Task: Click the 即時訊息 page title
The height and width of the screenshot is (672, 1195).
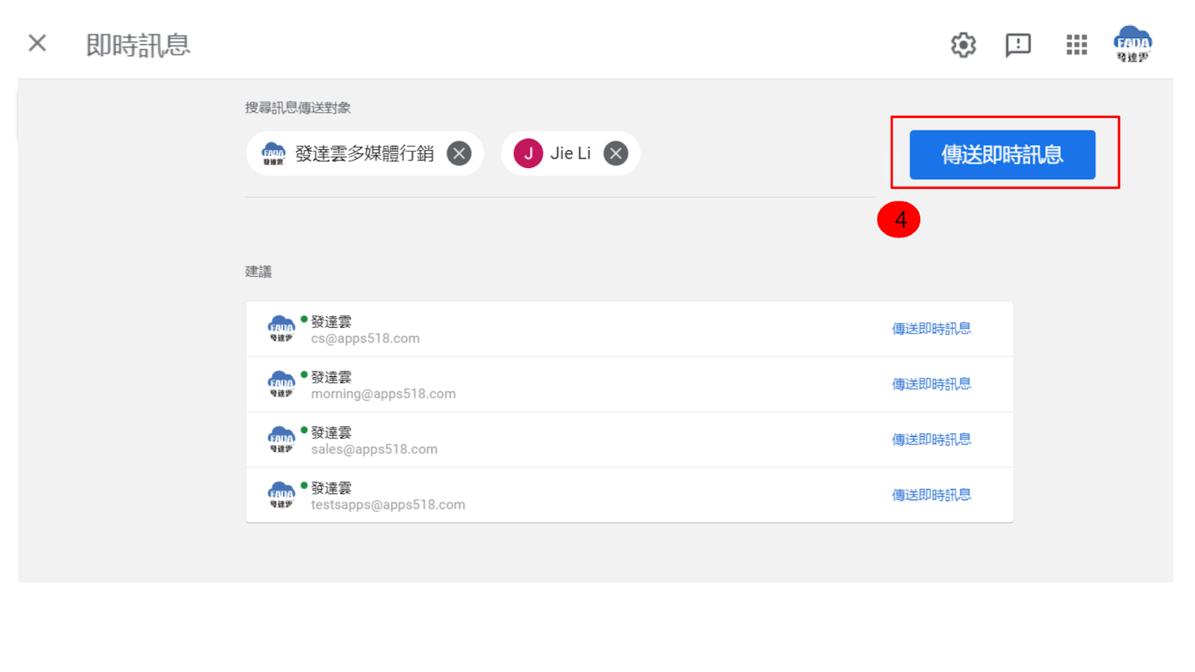Action: coord(138,45)
